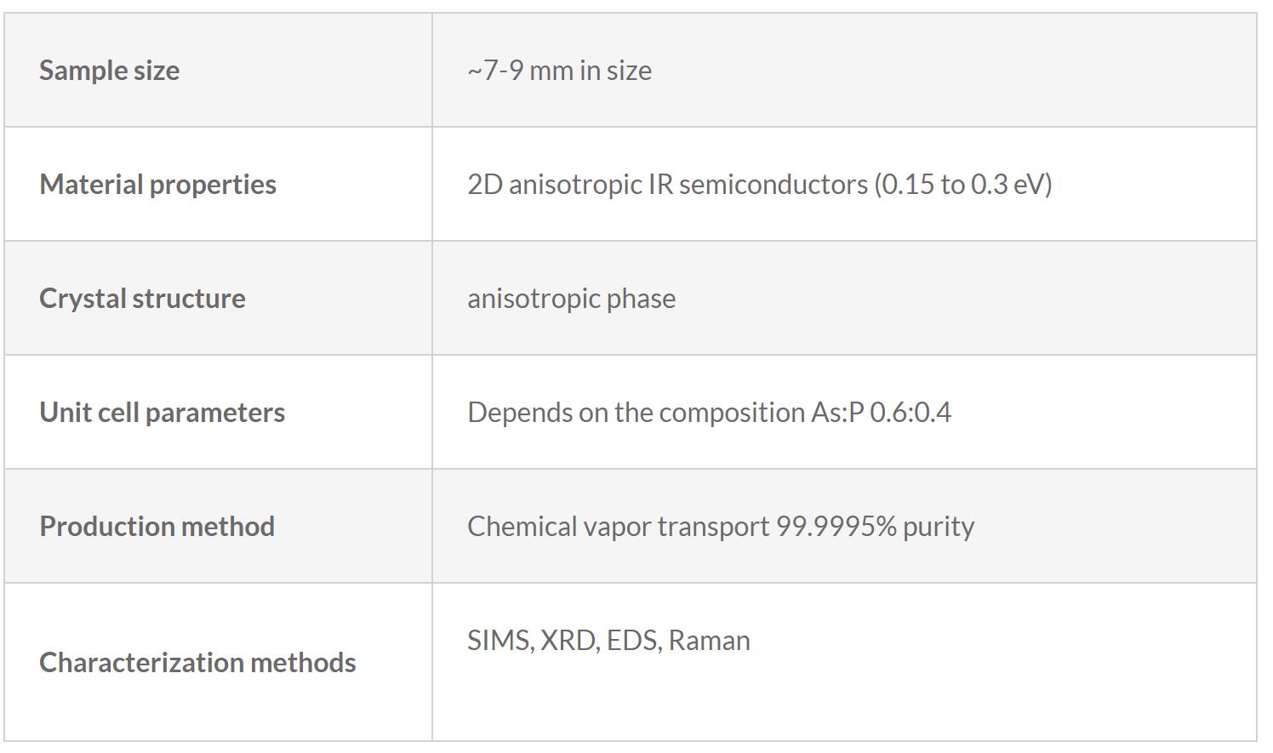Click the word 'Raman' in the methods list
This screenshot has height=753, width=1273.
709,641
